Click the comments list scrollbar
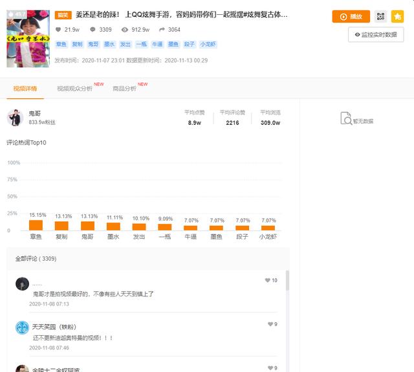The image size is (414, 372). (287, 281)
